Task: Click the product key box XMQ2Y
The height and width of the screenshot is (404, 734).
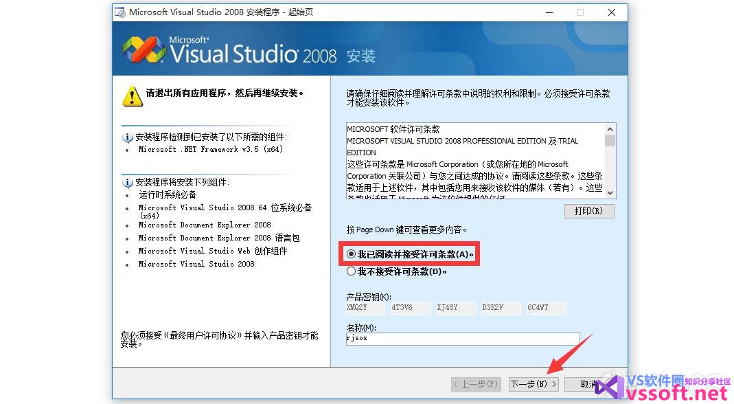Action: (365, 307)
